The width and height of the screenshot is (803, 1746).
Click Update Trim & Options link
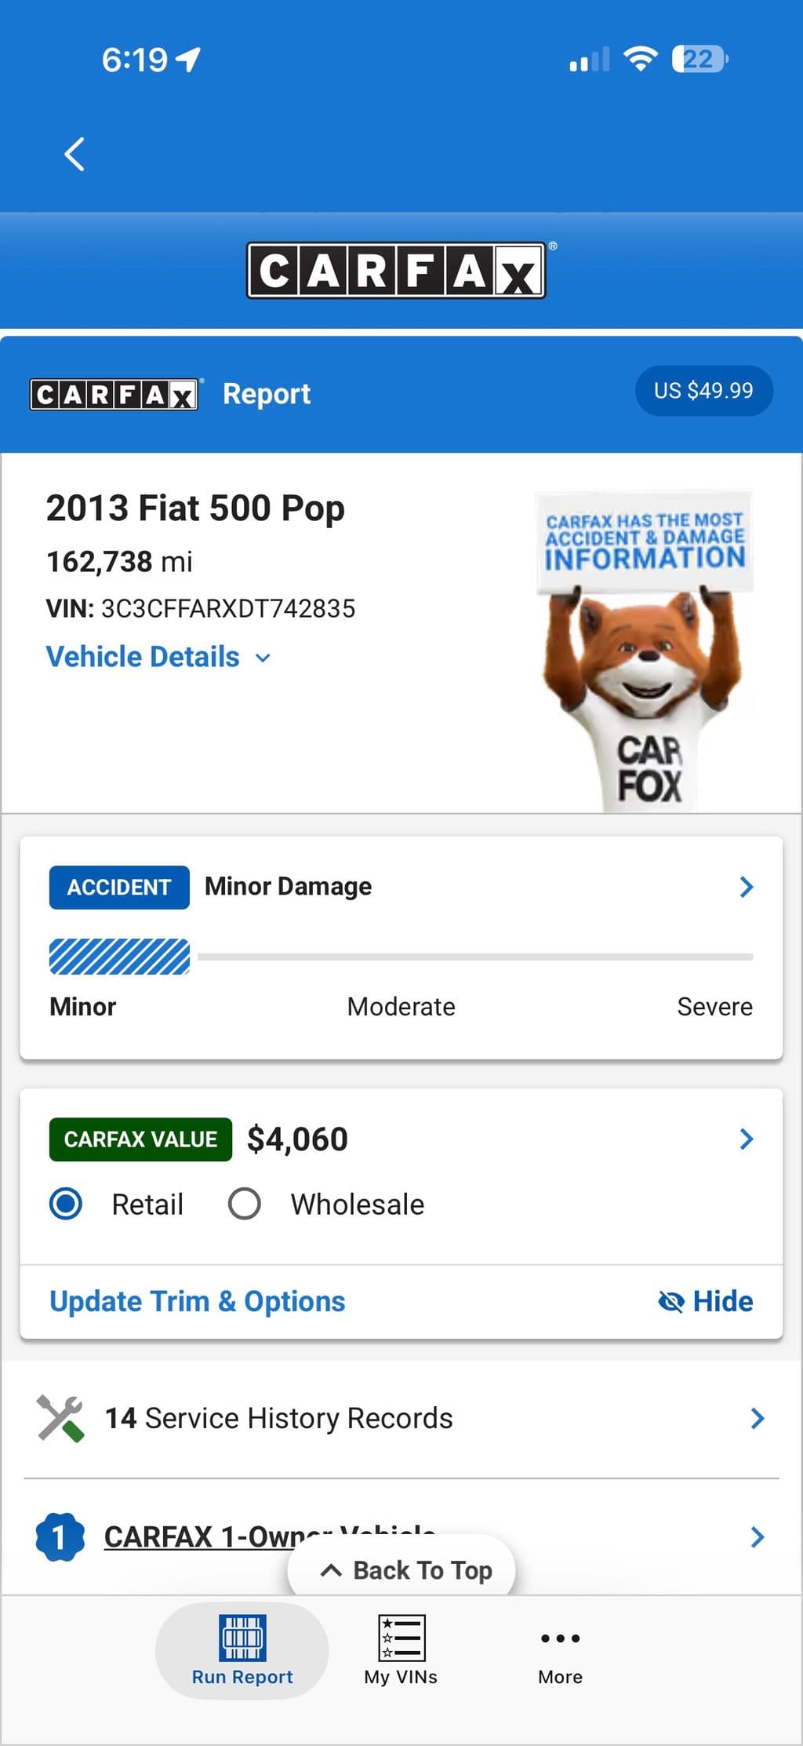click(198, 1301)
